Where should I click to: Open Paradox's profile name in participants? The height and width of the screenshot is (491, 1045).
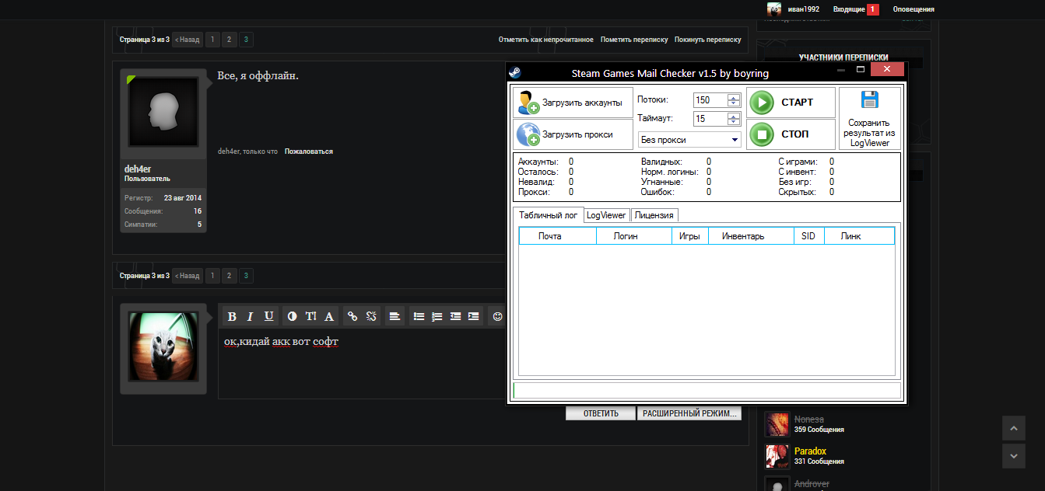(x=810, y=451)
